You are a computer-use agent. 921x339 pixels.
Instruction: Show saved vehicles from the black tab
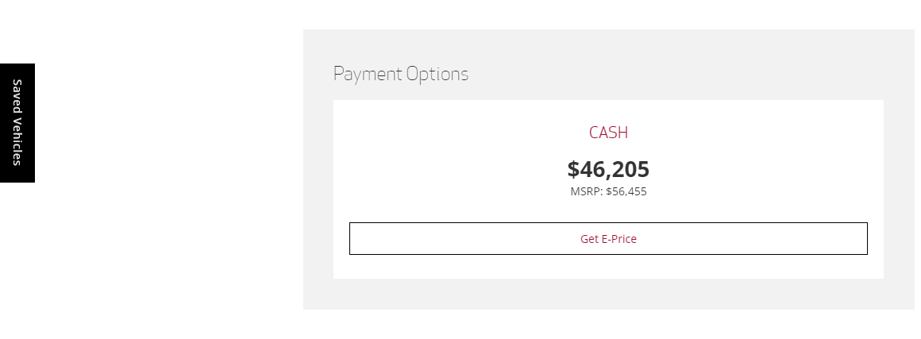point(17,122)
